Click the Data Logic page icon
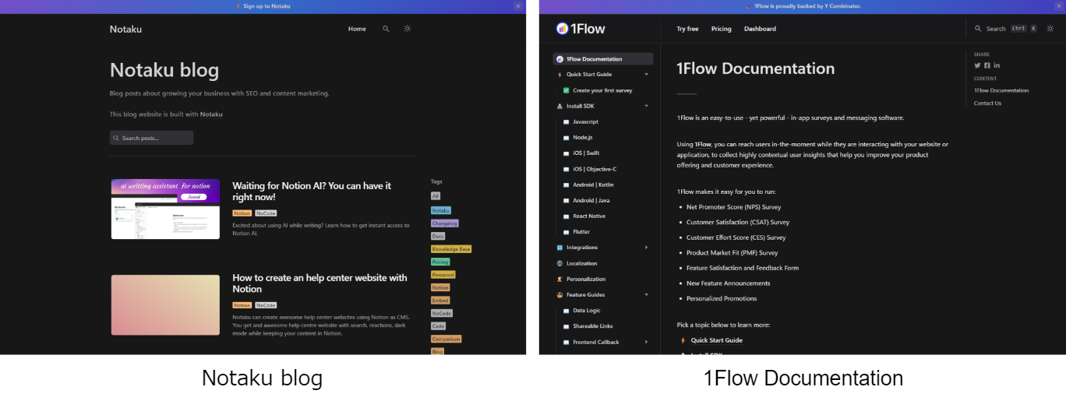Viewport: 1066px width, 394px height. [x=567, y=311]
